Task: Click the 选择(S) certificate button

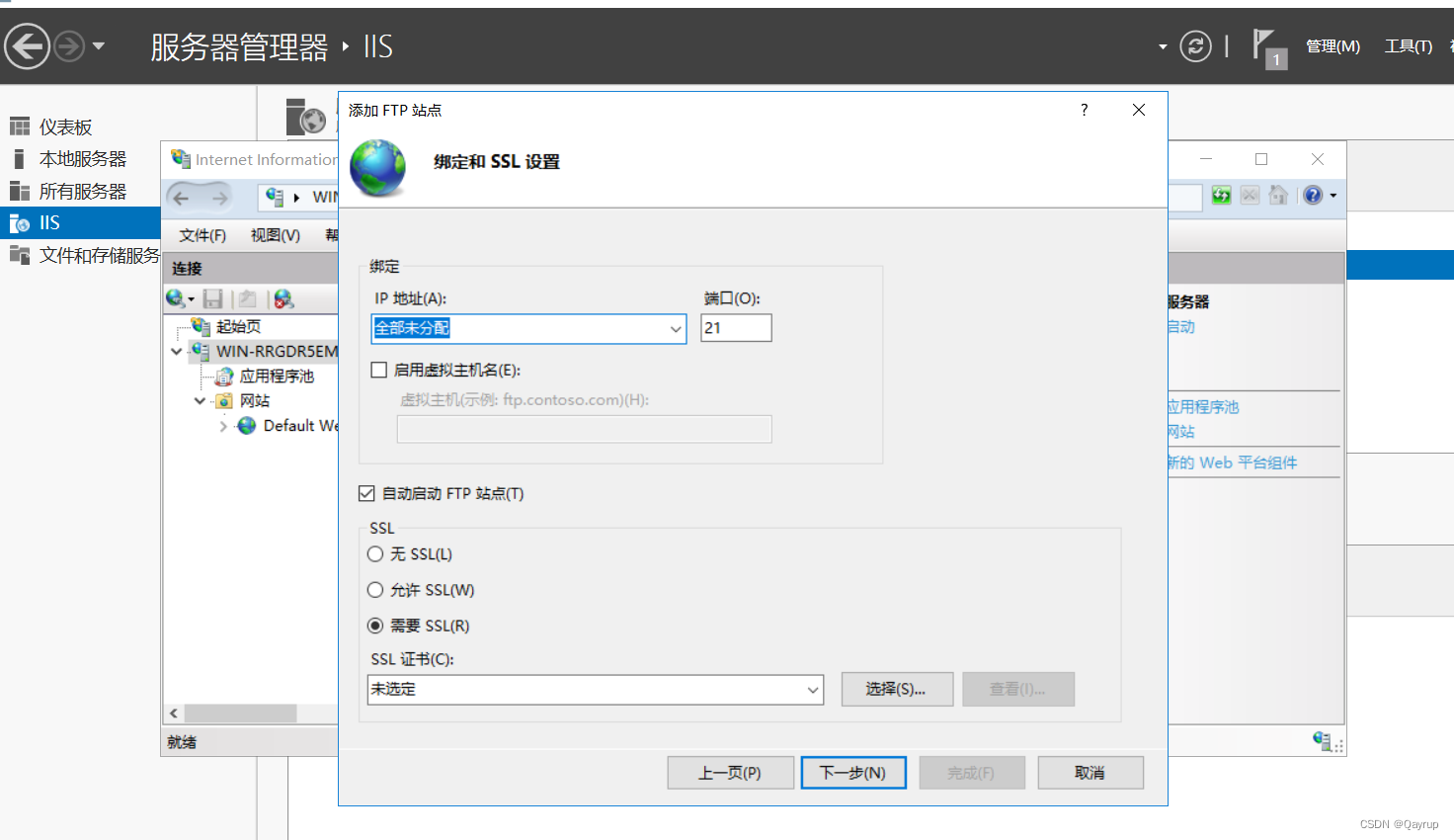Action: tap(896, 689)
